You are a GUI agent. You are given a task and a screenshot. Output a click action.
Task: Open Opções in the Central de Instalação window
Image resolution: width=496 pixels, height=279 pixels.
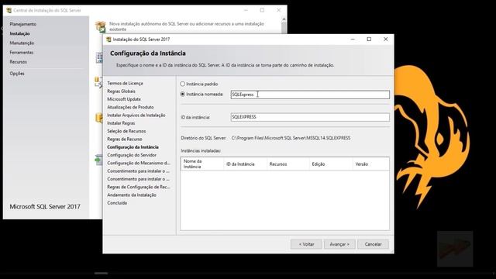pos(17,74)
